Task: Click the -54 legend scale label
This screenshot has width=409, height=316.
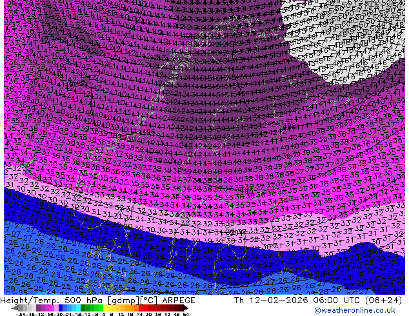Action: tap(21, 314)
